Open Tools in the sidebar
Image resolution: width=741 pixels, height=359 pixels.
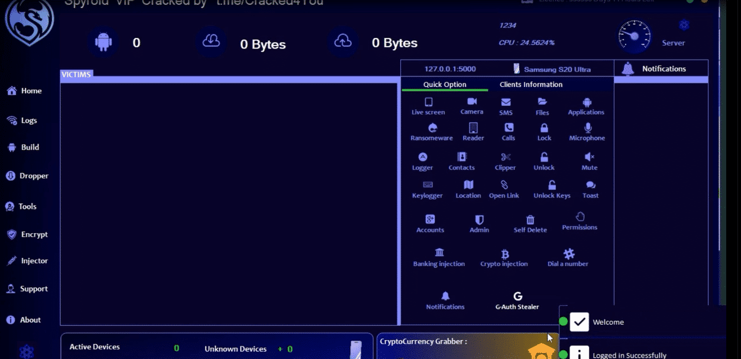coord(21,206)
